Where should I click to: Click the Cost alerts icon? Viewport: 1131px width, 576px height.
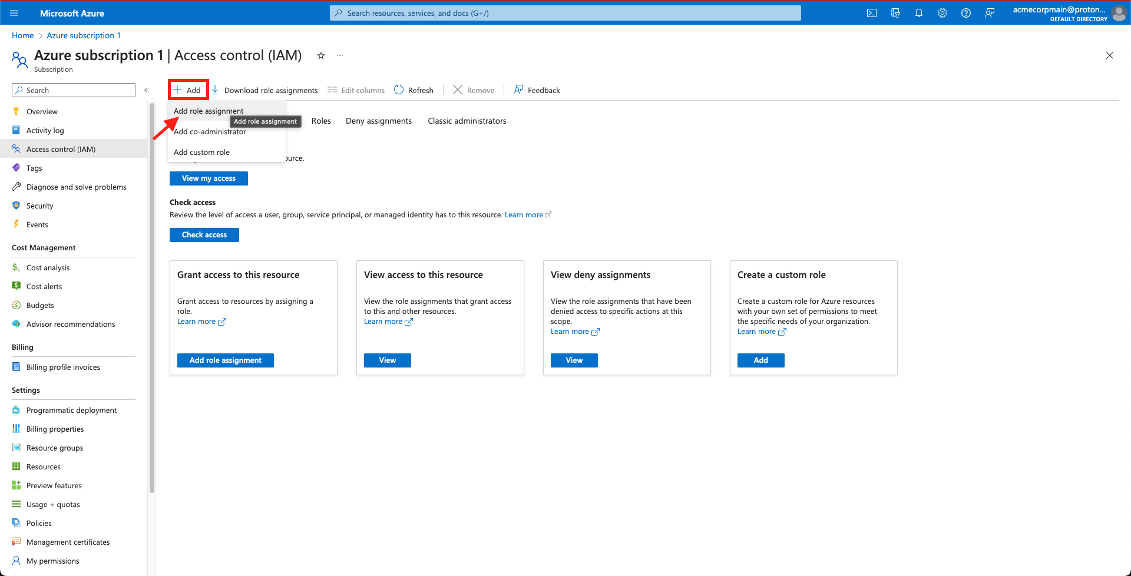[16, 286]
